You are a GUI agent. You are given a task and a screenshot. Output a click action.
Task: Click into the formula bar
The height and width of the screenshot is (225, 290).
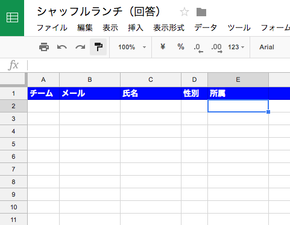pyautogui.click(x=159, y=65)
